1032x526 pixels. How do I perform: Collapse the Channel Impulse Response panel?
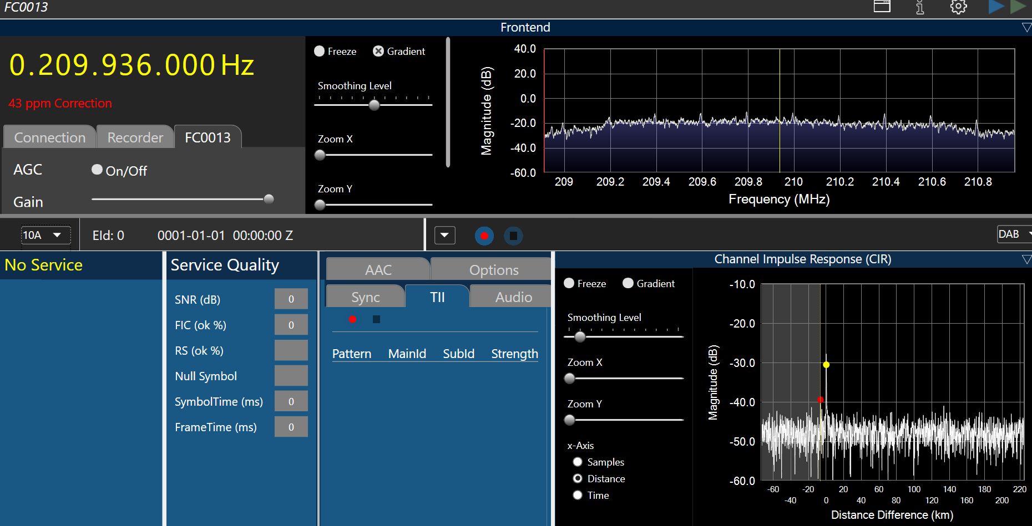tap(1026, 259)
